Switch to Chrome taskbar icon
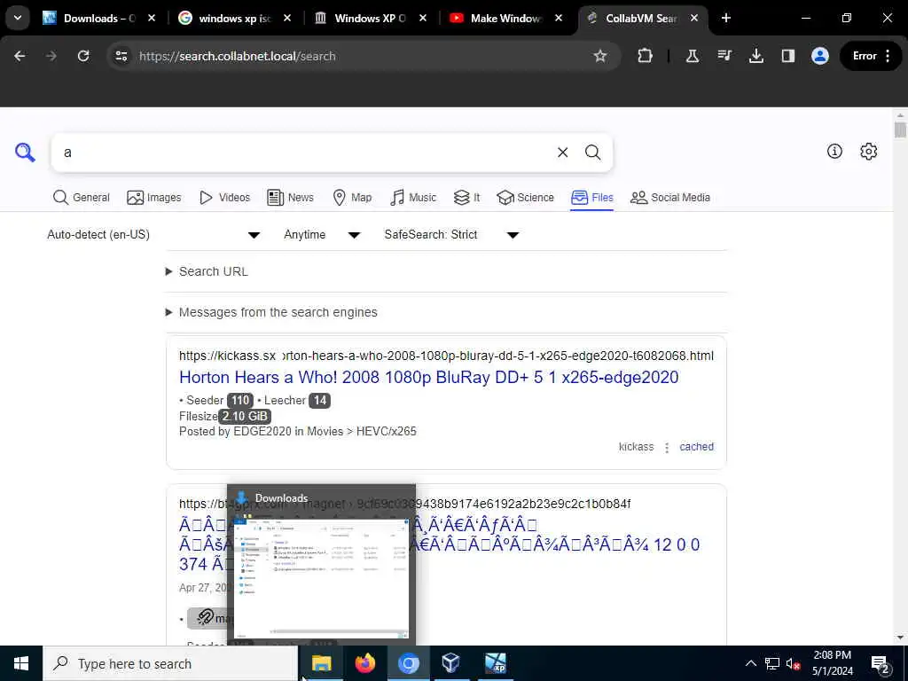This screenshot has height=681, width=908. tap(408, 663)
